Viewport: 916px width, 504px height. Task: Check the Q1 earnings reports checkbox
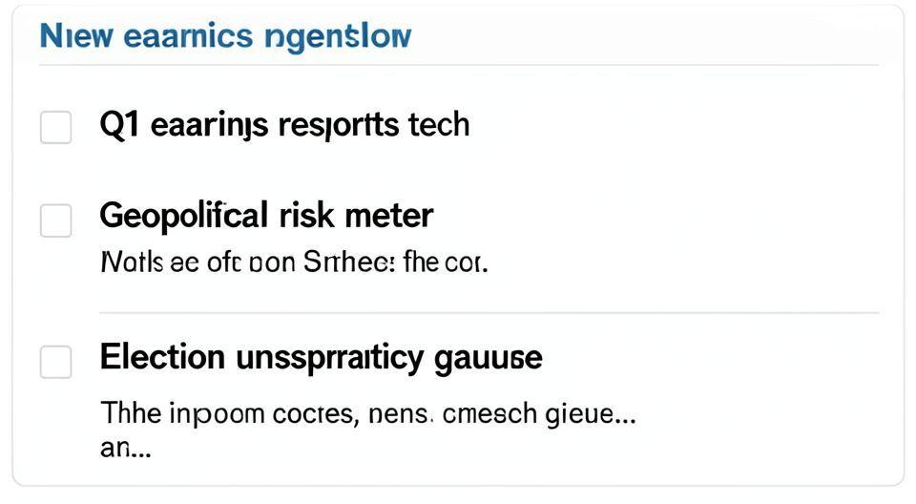55,127
